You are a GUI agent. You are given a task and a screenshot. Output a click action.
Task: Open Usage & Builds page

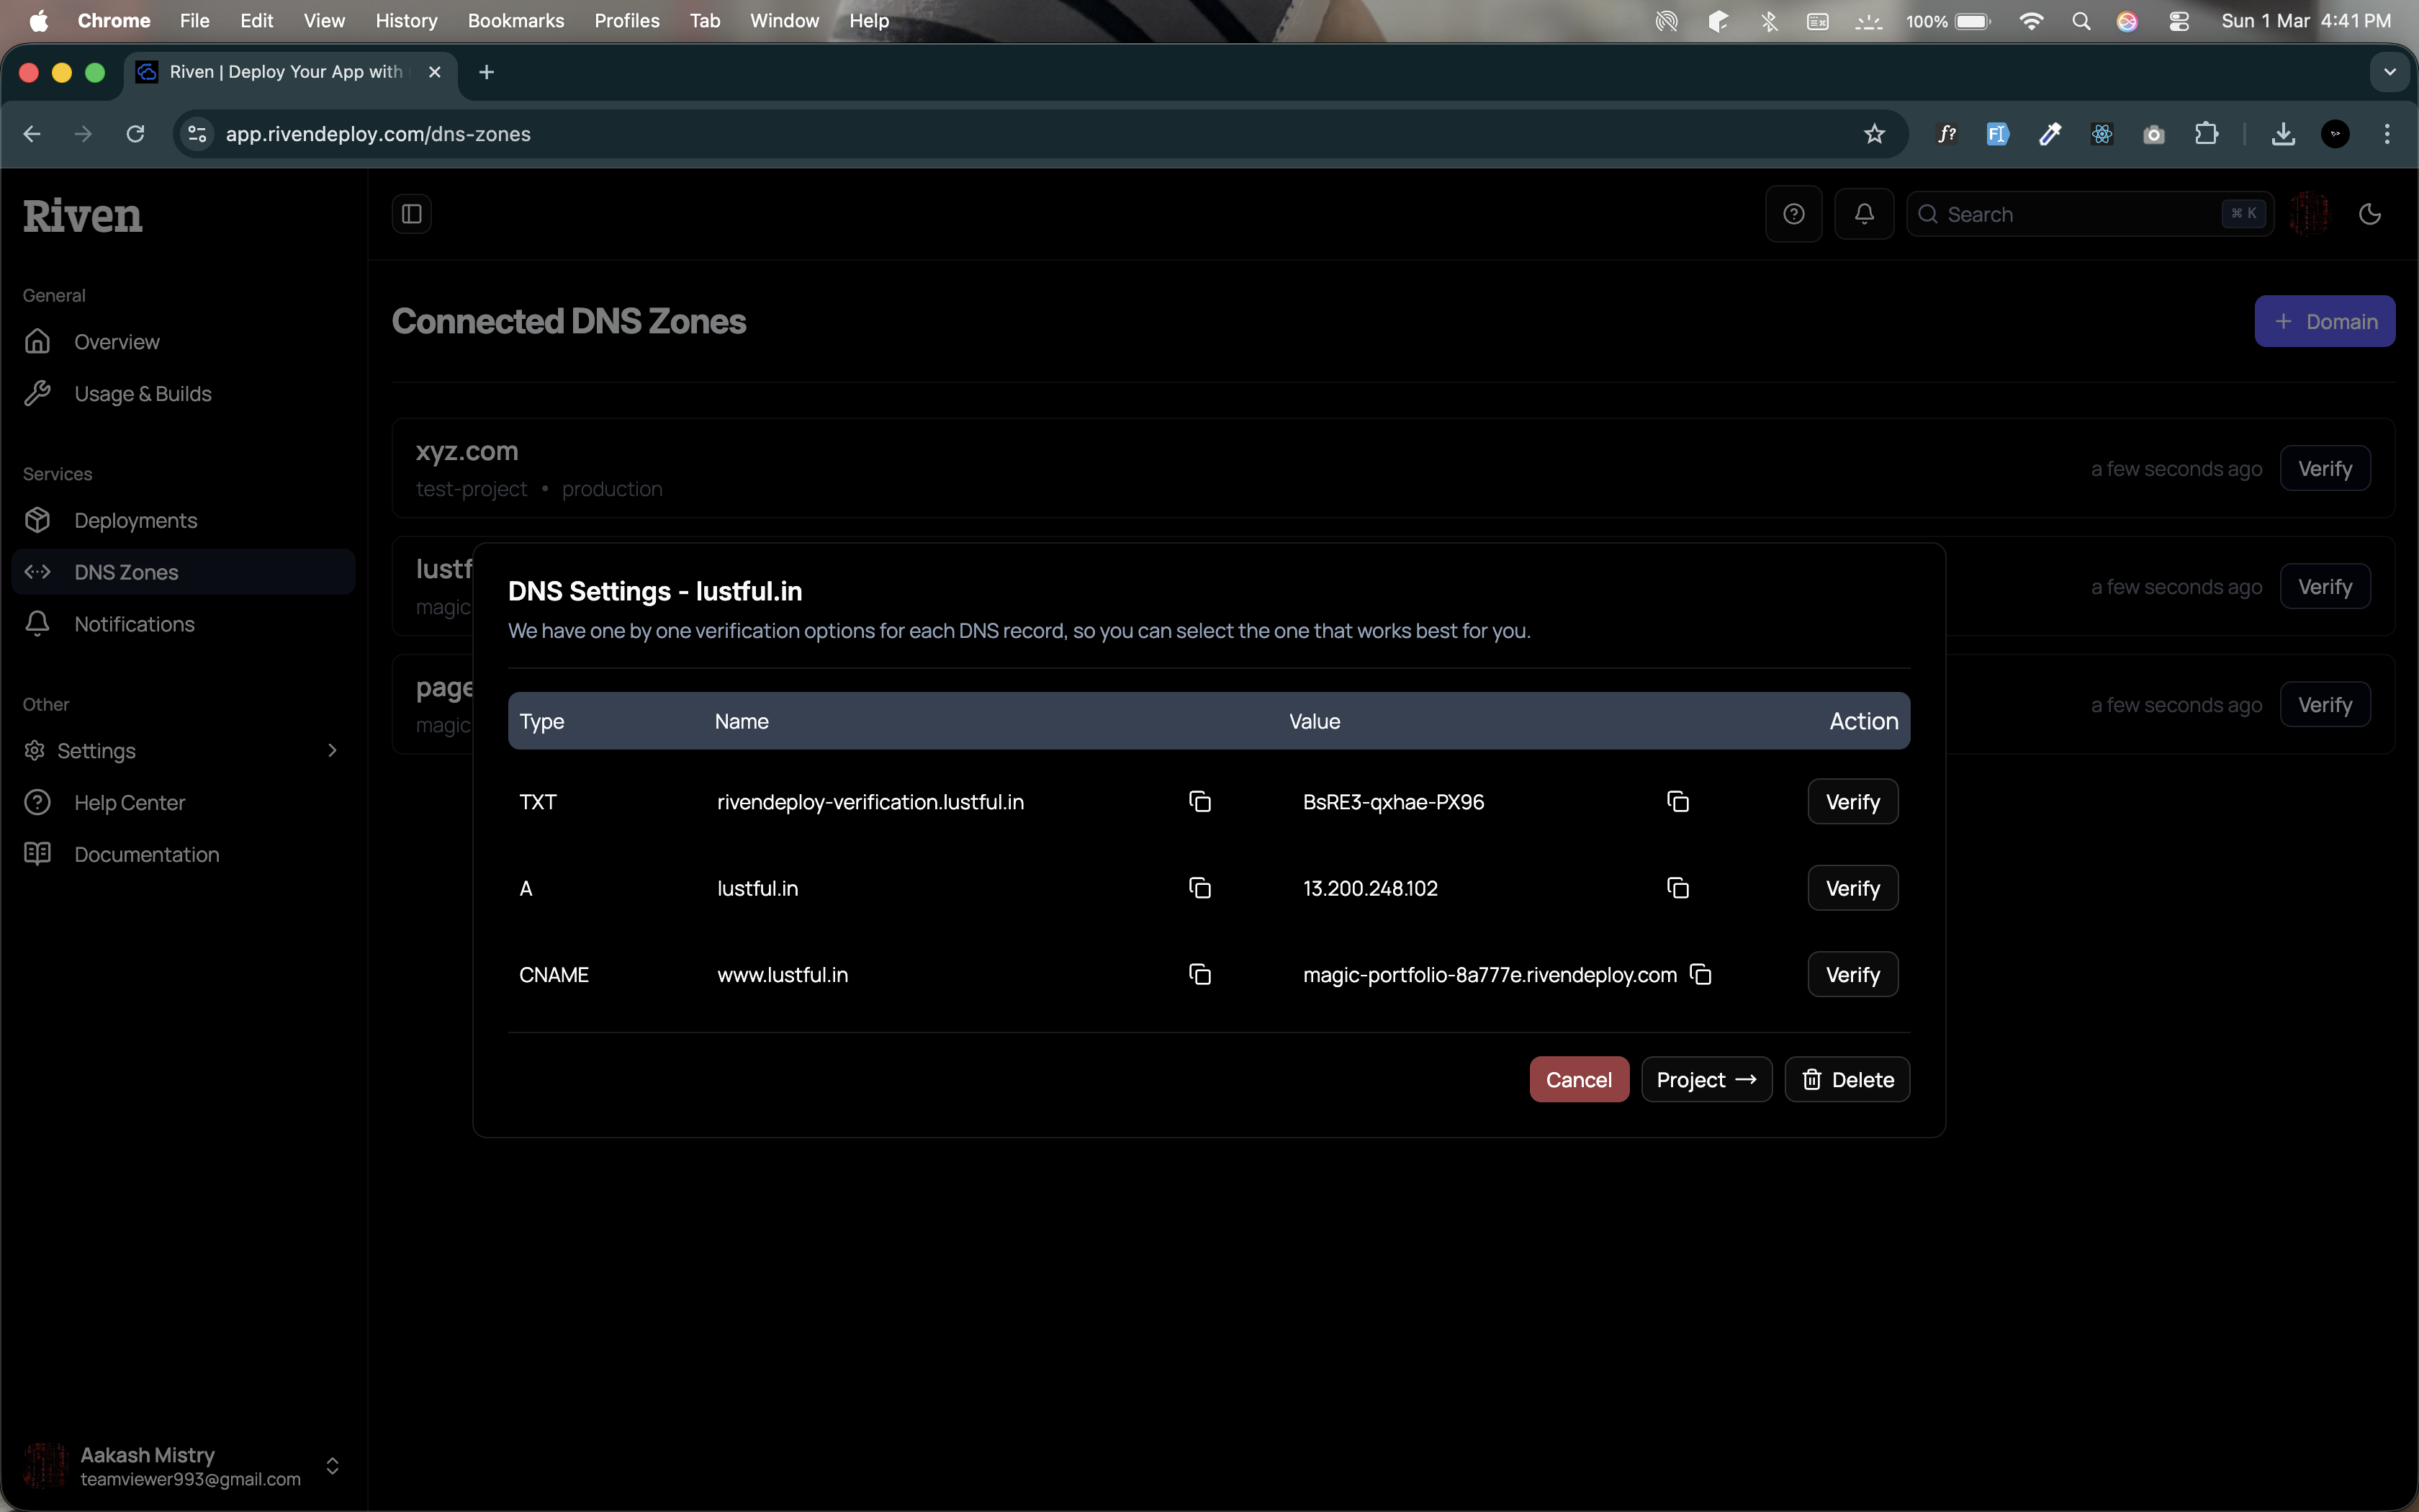184,394
